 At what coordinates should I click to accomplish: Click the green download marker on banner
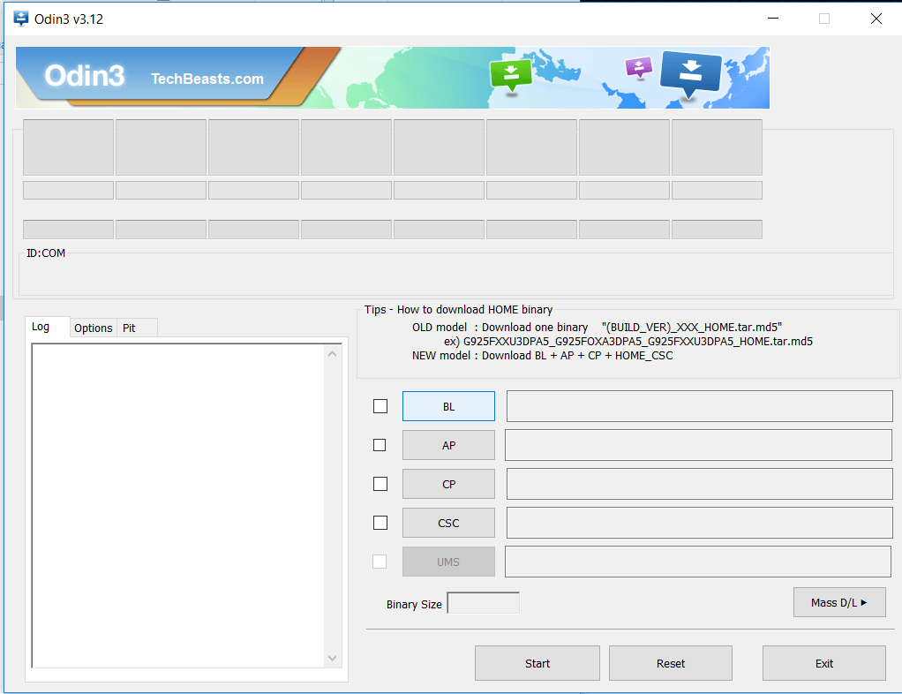511,75
